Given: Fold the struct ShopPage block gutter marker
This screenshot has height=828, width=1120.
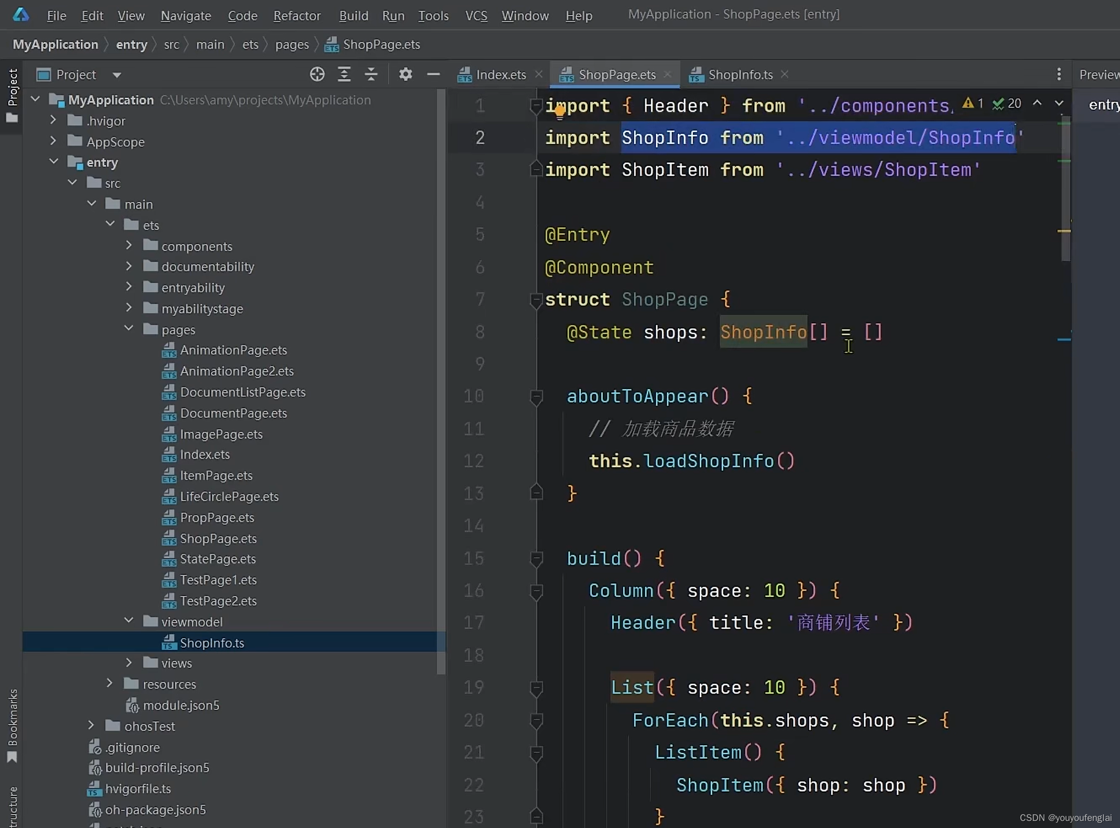Looking at the screenshot, I should coord(536,300).
